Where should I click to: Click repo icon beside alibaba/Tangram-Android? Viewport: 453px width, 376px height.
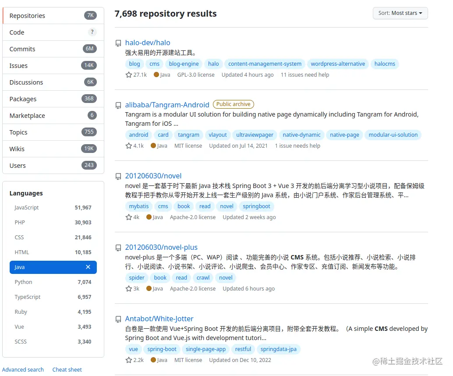click(118, 106)
